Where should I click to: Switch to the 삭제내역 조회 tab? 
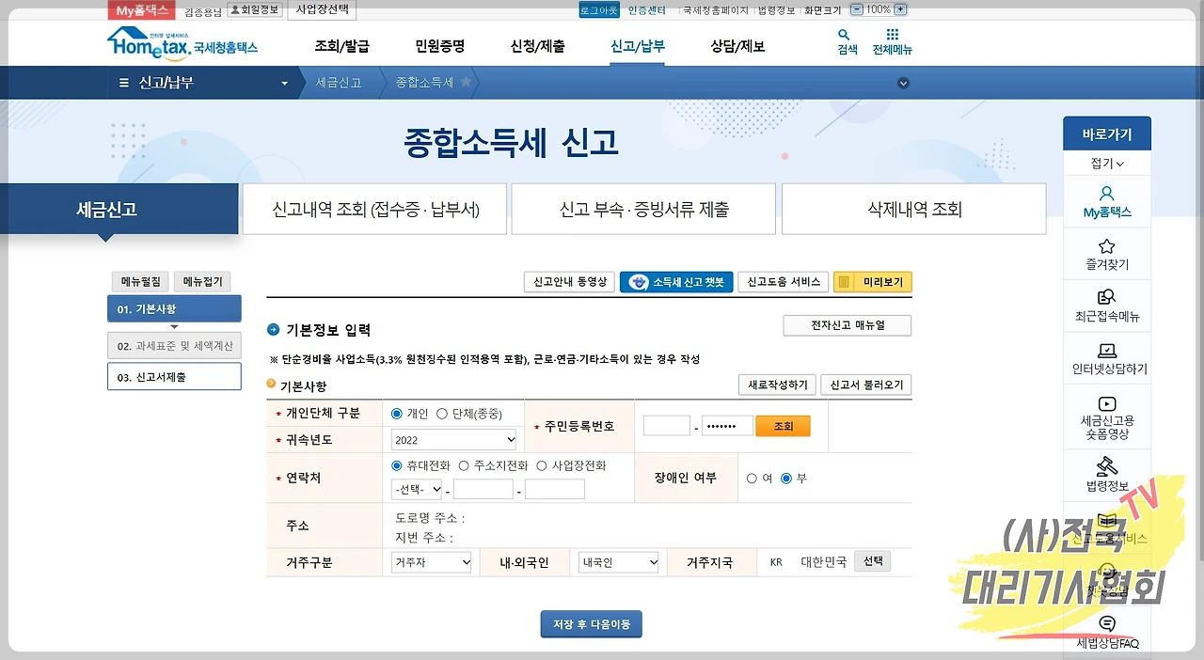914,209
